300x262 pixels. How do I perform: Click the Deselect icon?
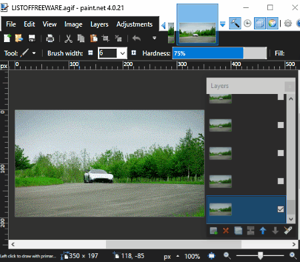pyautogui.click(x=118, y=39)
